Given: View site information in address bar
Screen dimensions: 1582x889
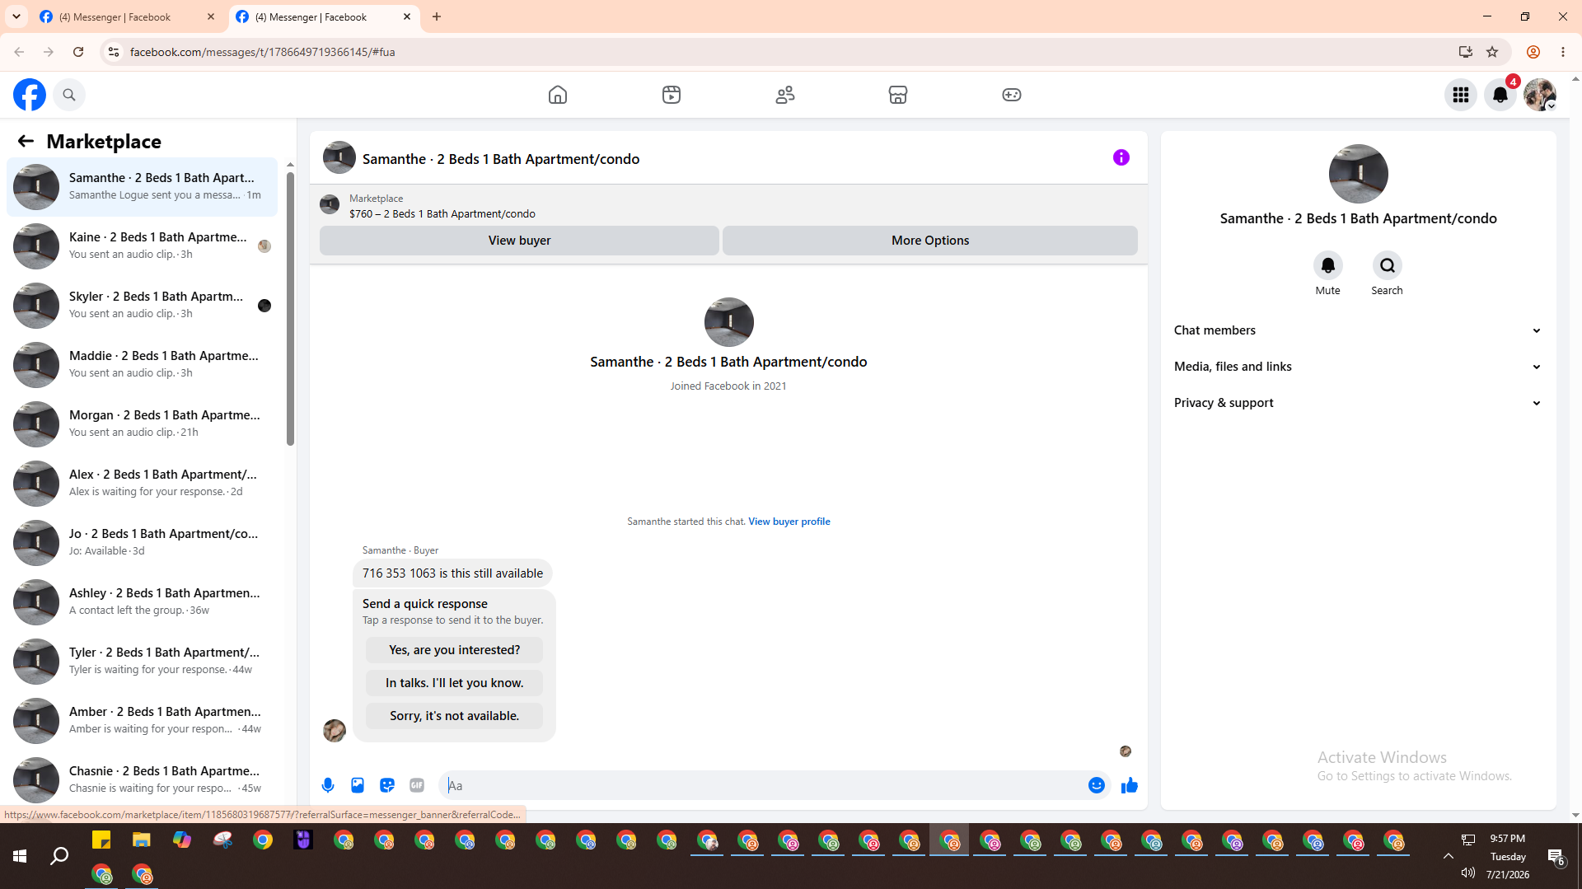Looking at the screenshot, I should point(114,52).
